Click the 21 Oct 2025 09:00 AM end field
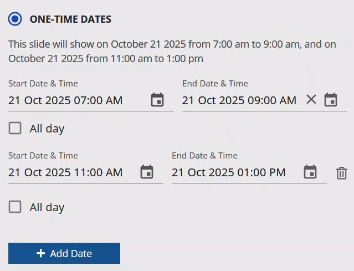 click(239, 101)
